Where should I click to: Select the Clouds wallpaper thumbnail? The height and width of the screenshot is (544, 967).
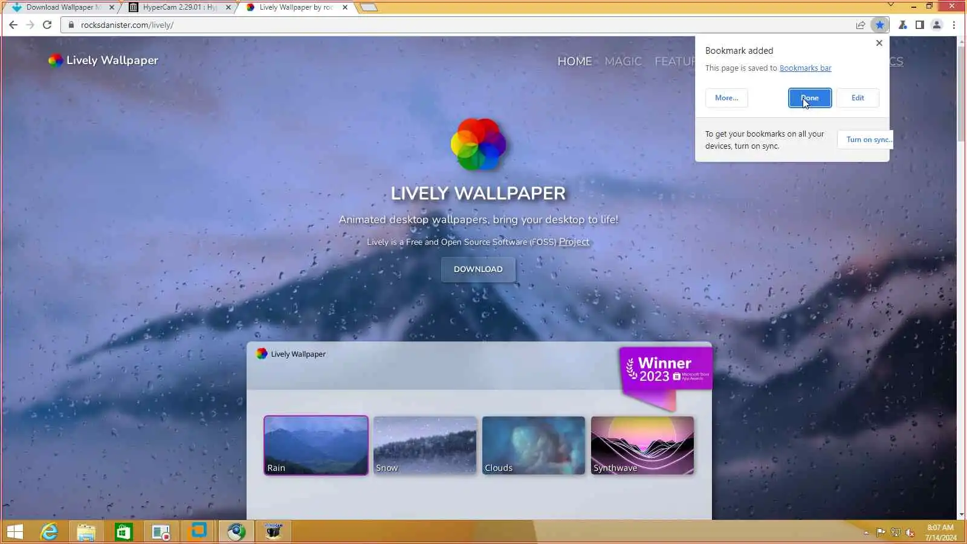point(534,445)
